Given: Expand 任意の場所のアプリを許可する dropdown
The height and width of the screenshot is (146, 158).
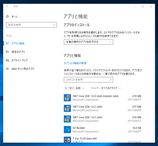Looking at the screenshot, I should click(88, 42).
